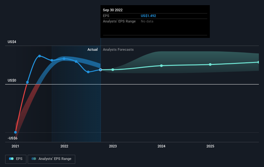Screen dimensions: 264x167
Task: Click the EPS data point at 2022
Action: click(64, 59)
